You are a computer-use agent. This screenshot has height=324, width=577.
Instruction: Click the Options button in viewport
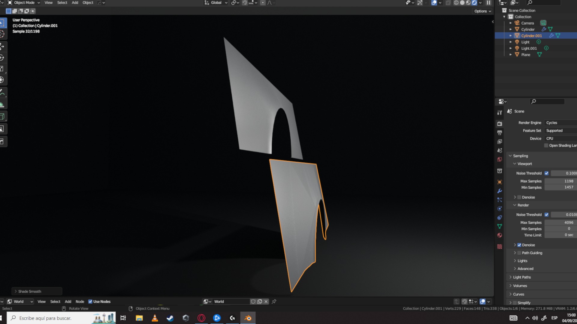483,11
